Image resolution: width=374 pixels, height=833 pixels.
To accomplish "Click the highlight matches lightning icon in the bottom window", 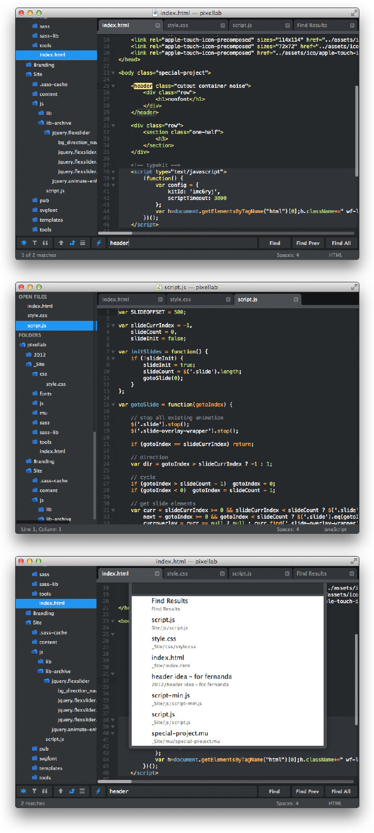I will pos(99,792).
